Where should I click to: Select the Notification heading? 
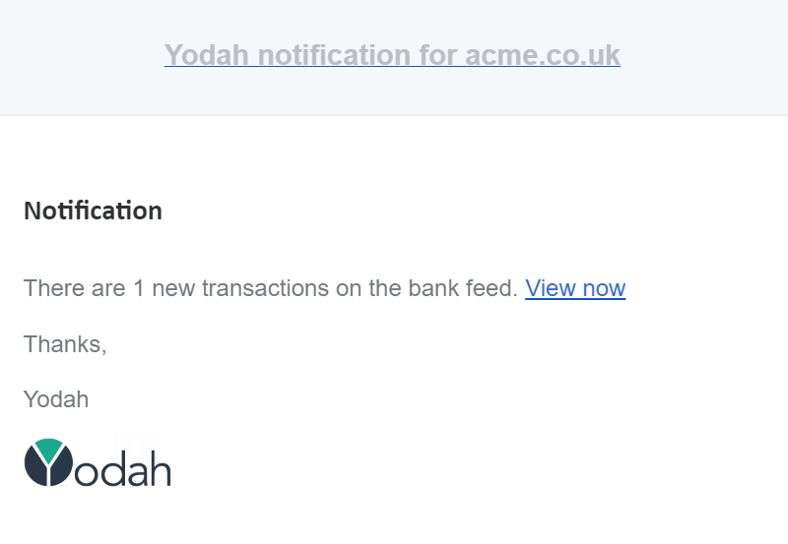93,211
